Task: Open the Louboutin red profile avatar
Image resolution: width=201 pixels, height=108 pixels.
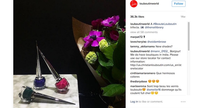Action: 134,4
